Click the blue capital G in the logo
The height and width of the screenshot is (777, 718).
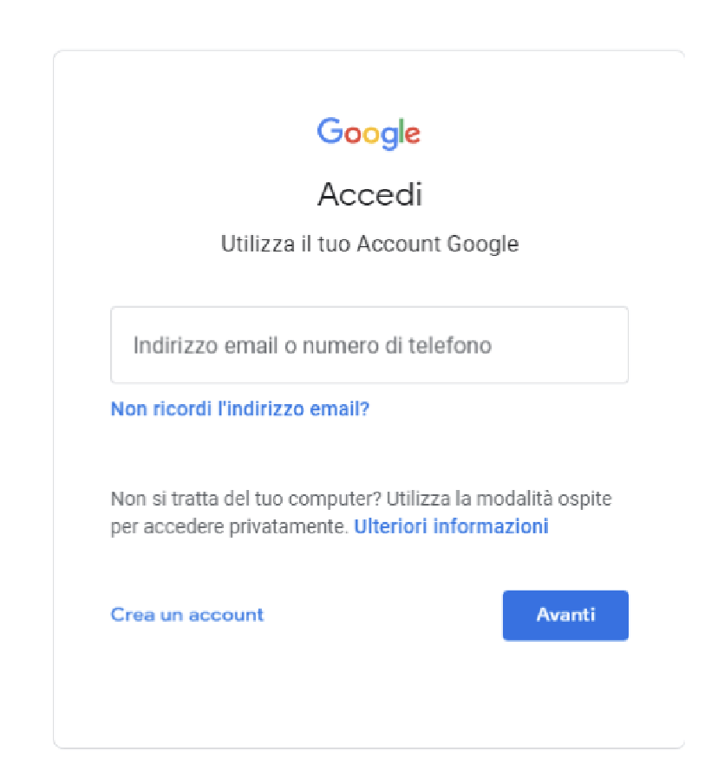pyautogui.click(x=330, y=130)
